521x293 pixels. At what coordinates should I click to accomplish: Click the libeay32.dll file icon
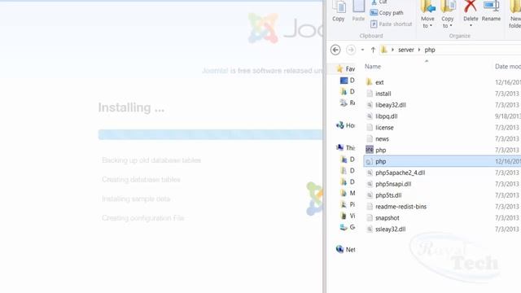(x=370, y=105)
